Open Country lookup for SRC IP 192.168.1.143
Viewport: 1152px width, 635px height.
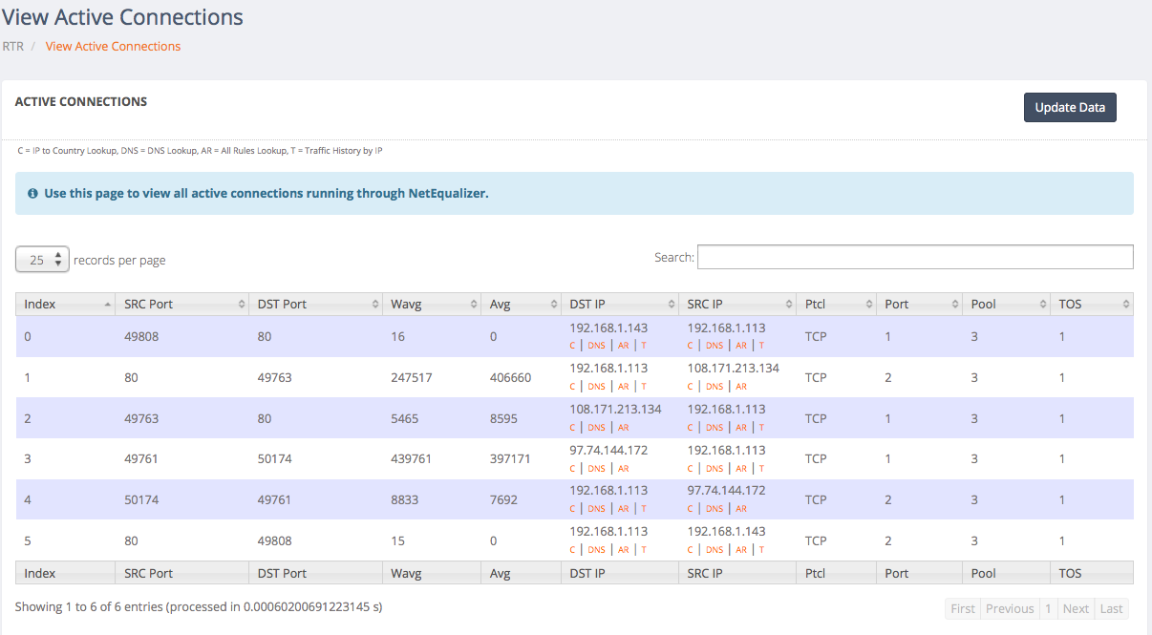tap(690, 549)
